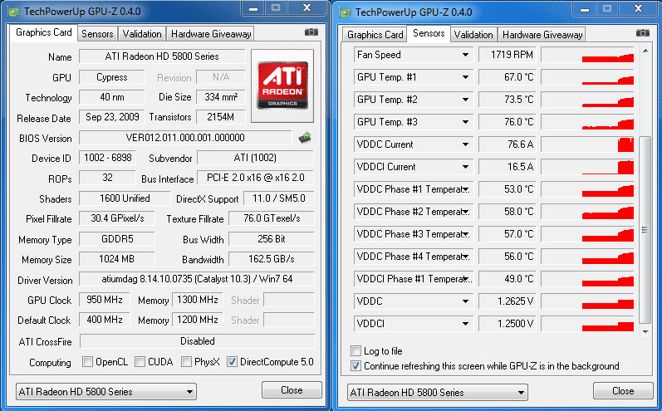The height and width of the screenshot is (411, 662).
Task: Click the Fan Speed history graph
Action: (588, 55)
